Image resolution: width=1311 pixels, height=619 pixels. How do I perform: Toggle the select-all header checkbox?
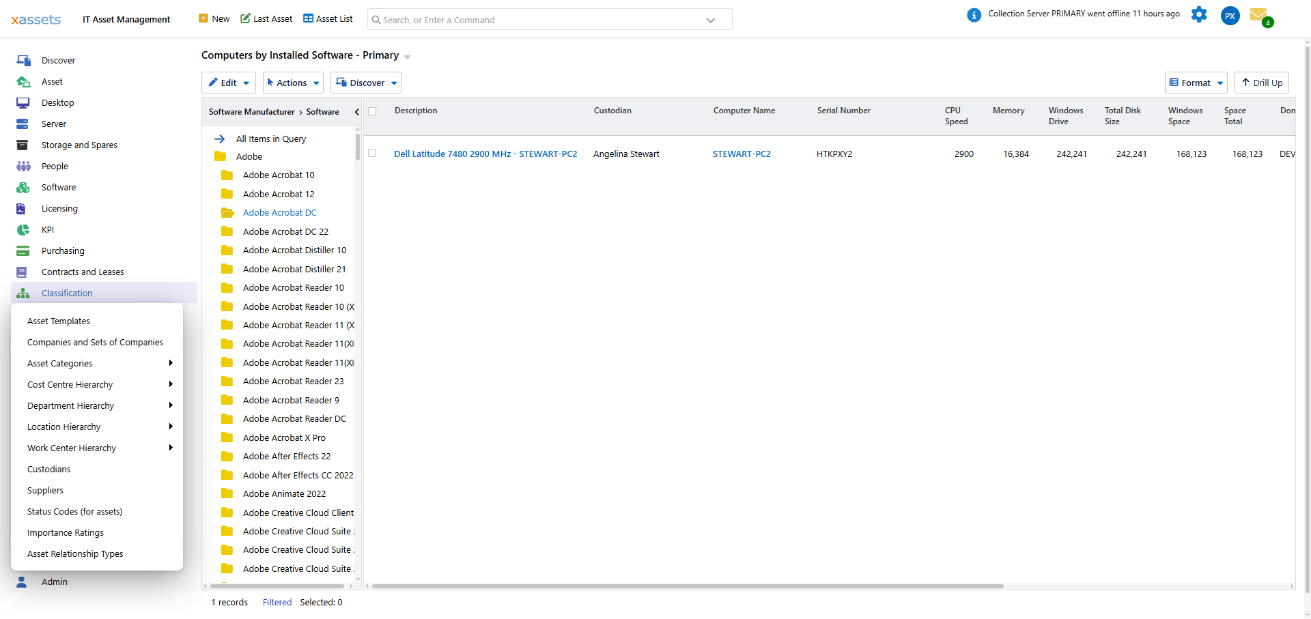372,111
